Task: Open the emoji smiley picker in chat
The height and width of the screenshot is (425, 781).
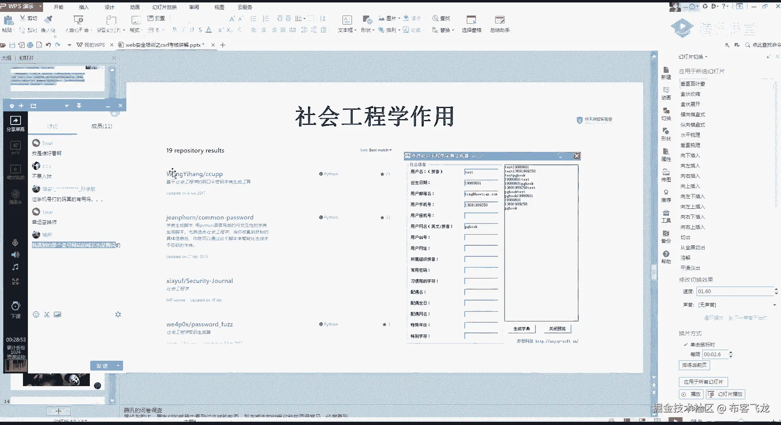Action: [x=36, y=314]
